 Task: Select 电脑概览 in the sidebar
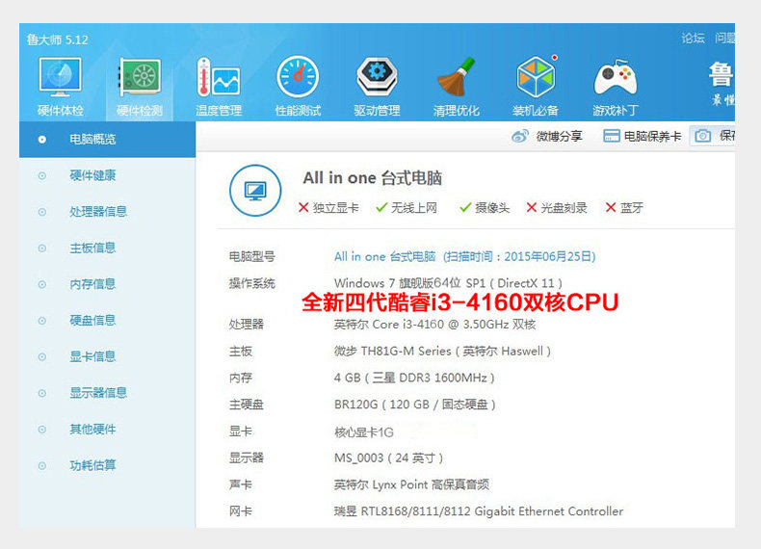[x=107, y=140]
